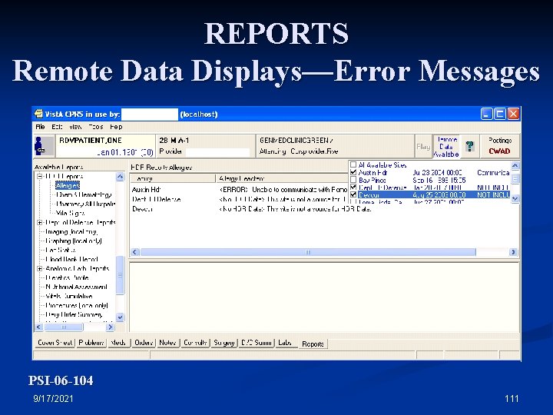
Task: Select the Austin Hdr ERROR result row
Action: tap(240, 190)
